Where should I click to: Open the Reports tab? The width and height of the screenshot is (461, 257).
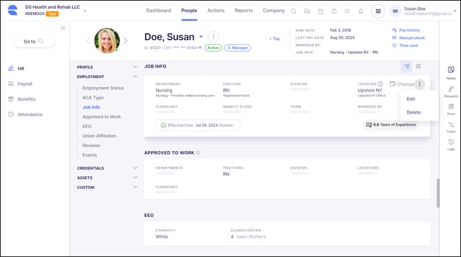(x=244, y=10)
